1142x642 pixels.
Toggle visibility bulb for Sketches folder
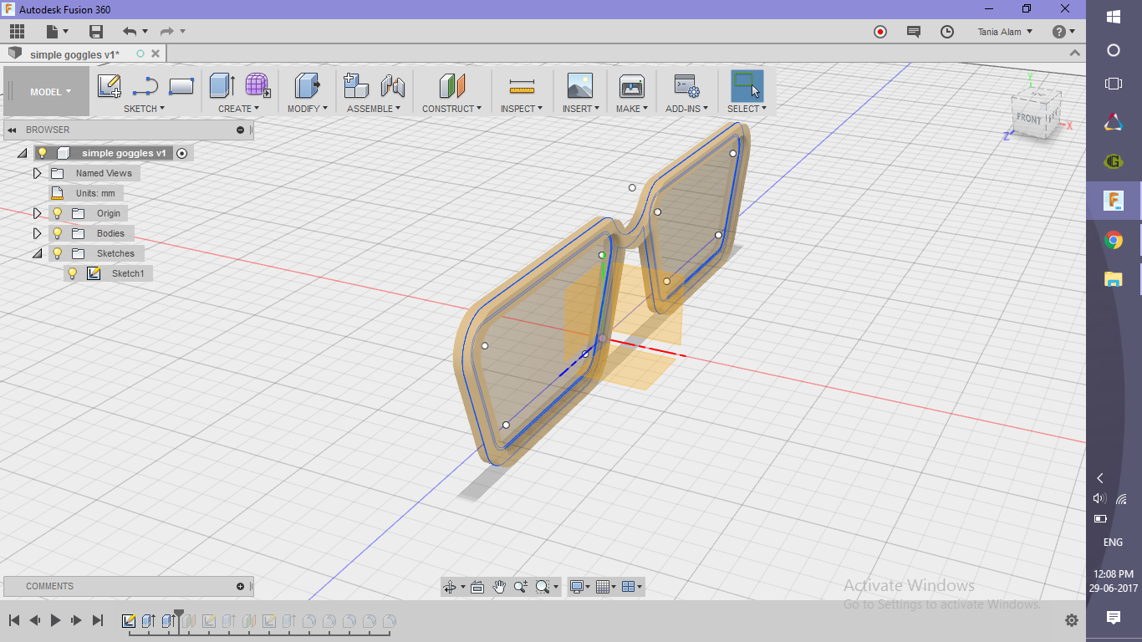[x=58, y=253]
